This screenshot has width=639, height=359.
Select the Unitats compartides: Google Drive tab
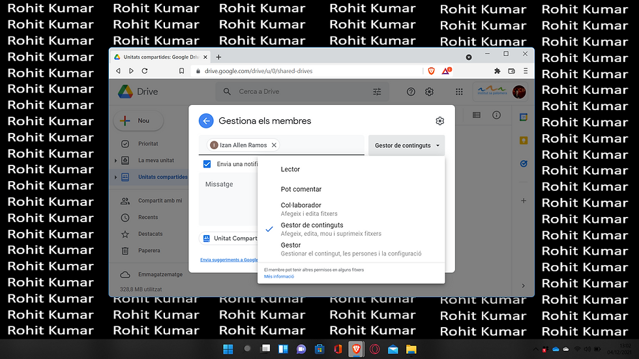[161, 57]
